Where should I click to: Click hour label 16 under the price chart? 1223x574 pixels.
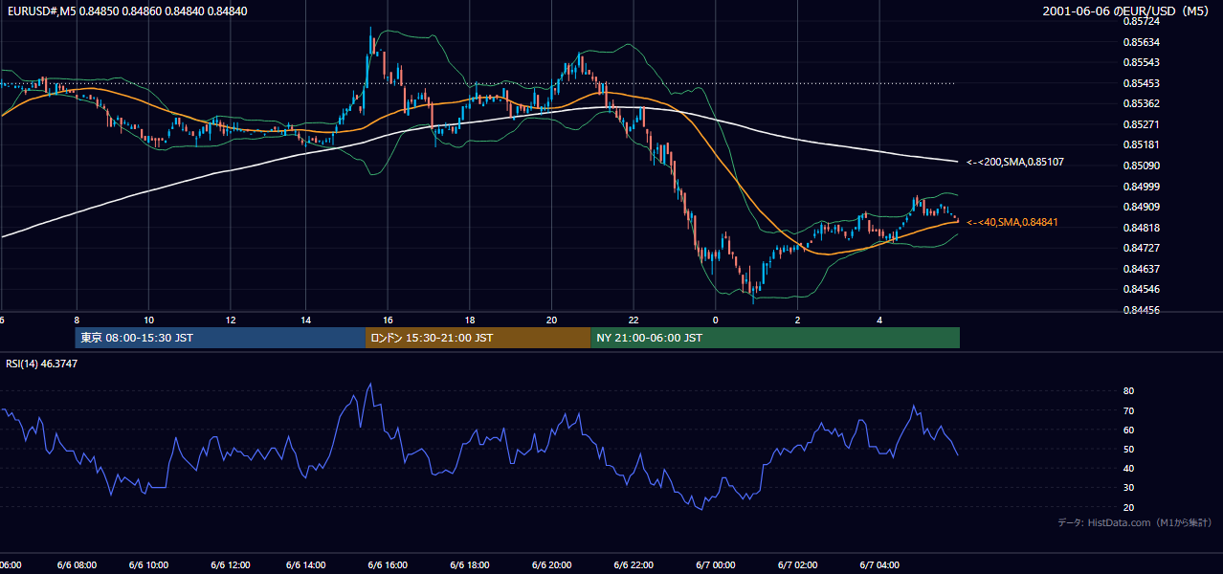point(388,320)
